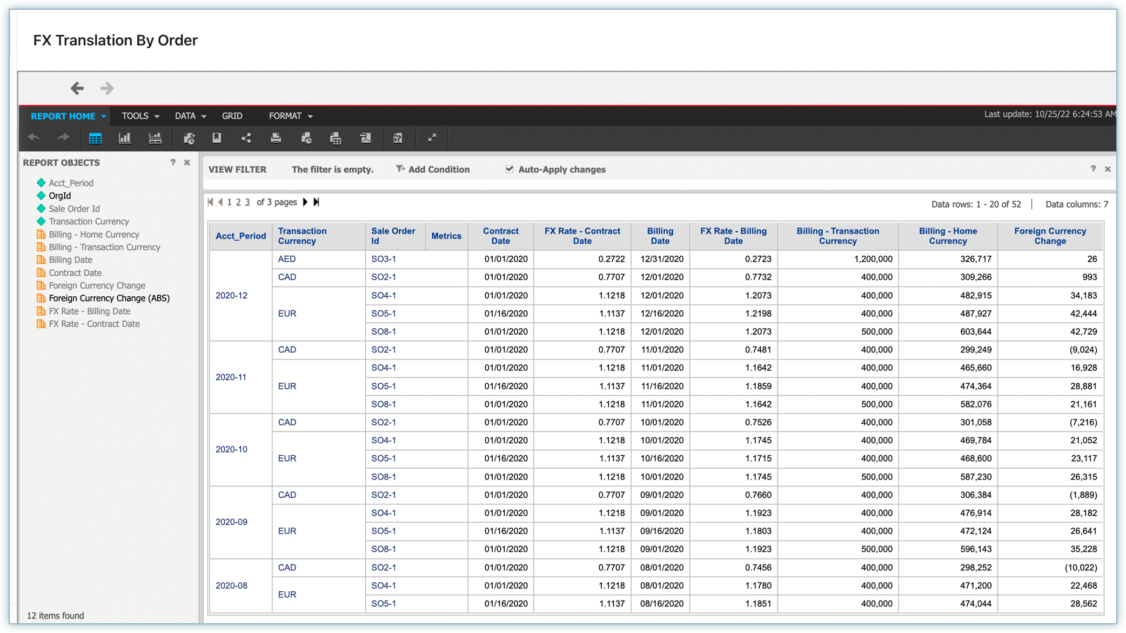Select Foreign Currency Change (ABS) object
The width and height of the screenshot is (1126, 633).
click(109, 298)
